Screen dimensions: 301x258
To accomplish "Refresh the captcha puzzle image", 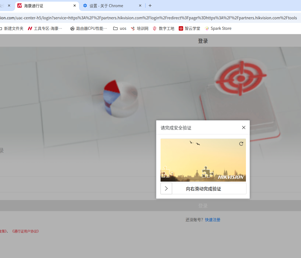I will [x=241, y=144].
